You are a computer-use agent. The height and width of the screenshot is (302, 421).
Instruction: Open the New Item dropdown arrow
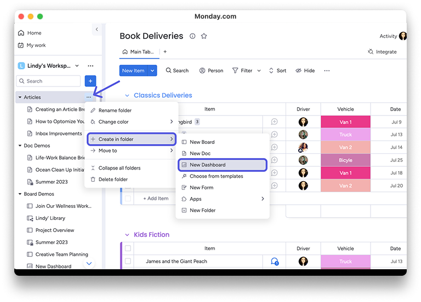point(152,71)
